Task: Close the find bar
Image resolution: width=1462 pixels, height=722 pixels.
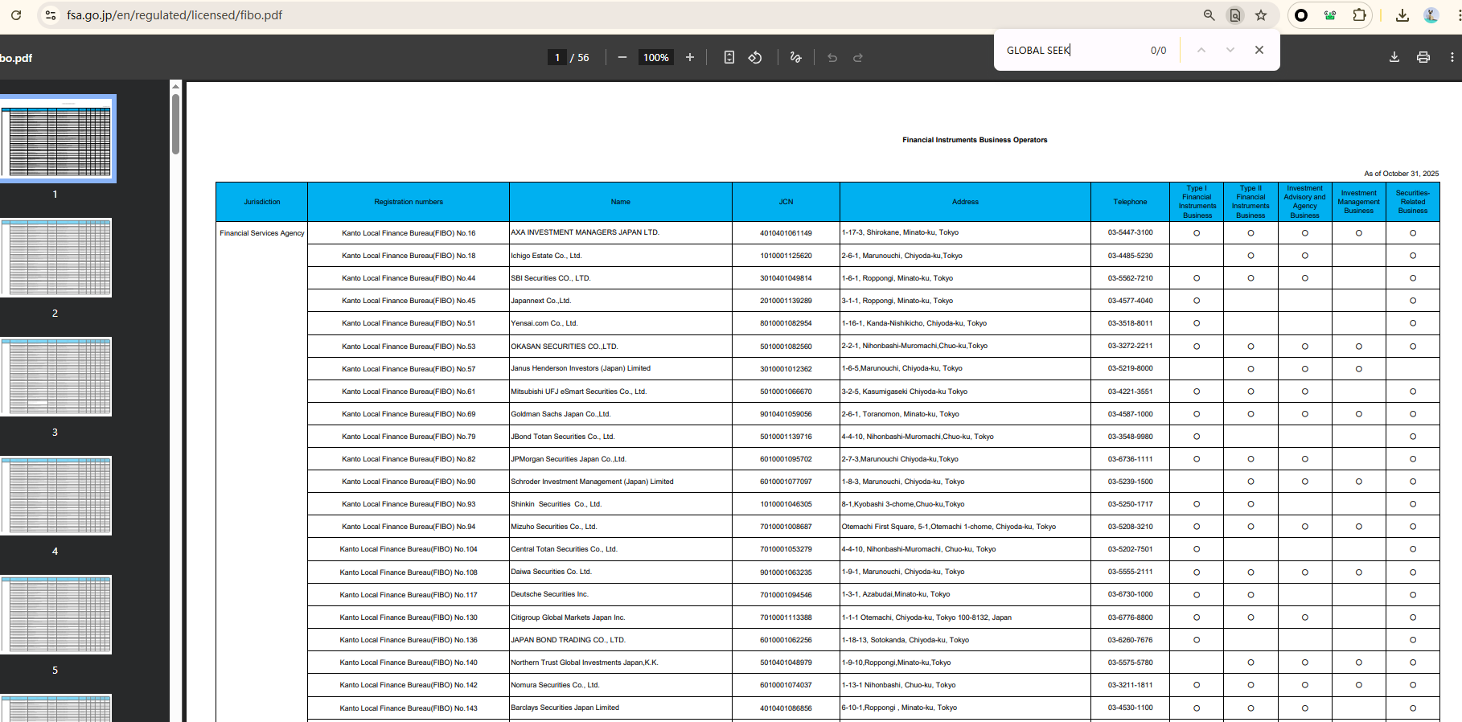Action: (x=1259, y=50)
